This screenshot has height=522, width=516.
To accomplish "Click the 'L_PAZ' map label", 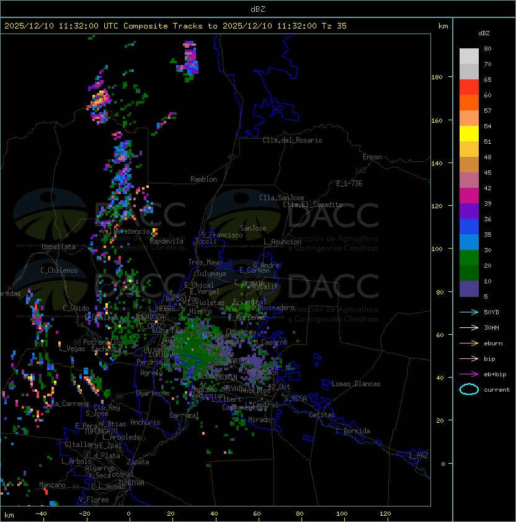I will 419,456.
